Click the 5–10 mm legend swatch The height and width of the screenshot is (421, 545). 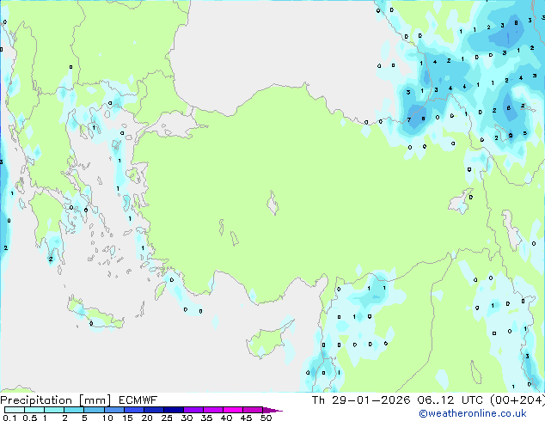[94, 410]
